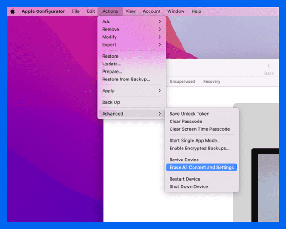Expand the Advanced submenu

(132, 114)
